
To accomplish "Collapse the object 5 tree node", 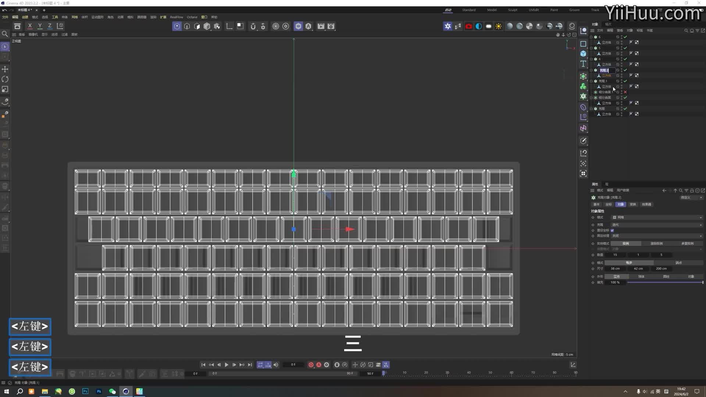I will click(591, 48).
